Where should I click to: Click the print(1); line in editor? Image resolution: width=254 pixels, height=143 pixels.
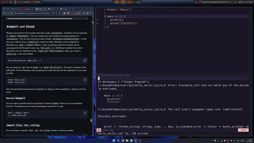click(117, 20)
